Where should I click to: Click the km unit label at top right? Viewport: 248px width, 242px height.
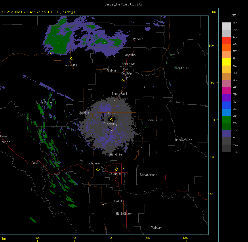(214, 12)
